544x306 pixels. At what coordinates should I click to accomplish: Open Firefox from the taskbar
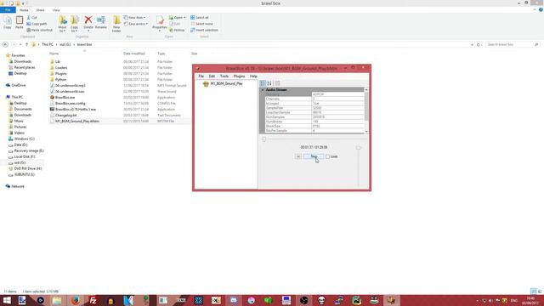coord(76,300)
